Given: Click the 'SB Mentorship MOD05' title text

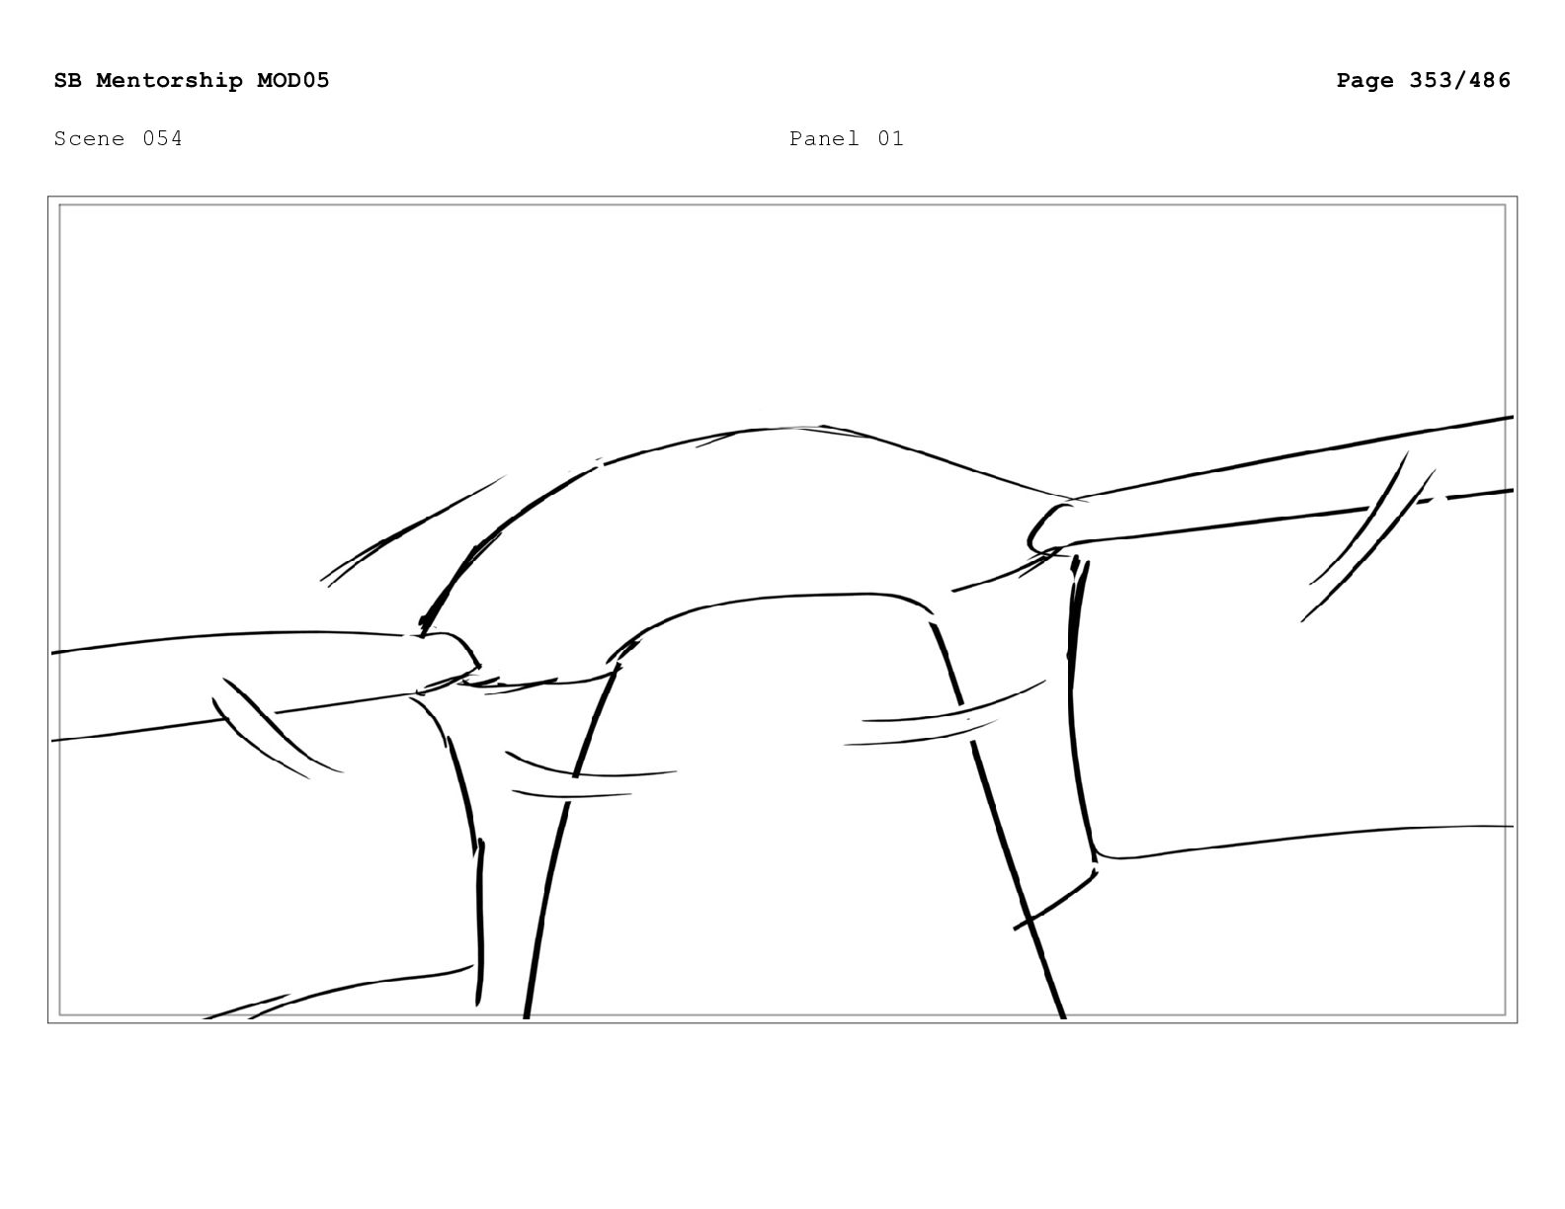Looking at the screenshot, I should pyautogui.click(x=192, y=80).
